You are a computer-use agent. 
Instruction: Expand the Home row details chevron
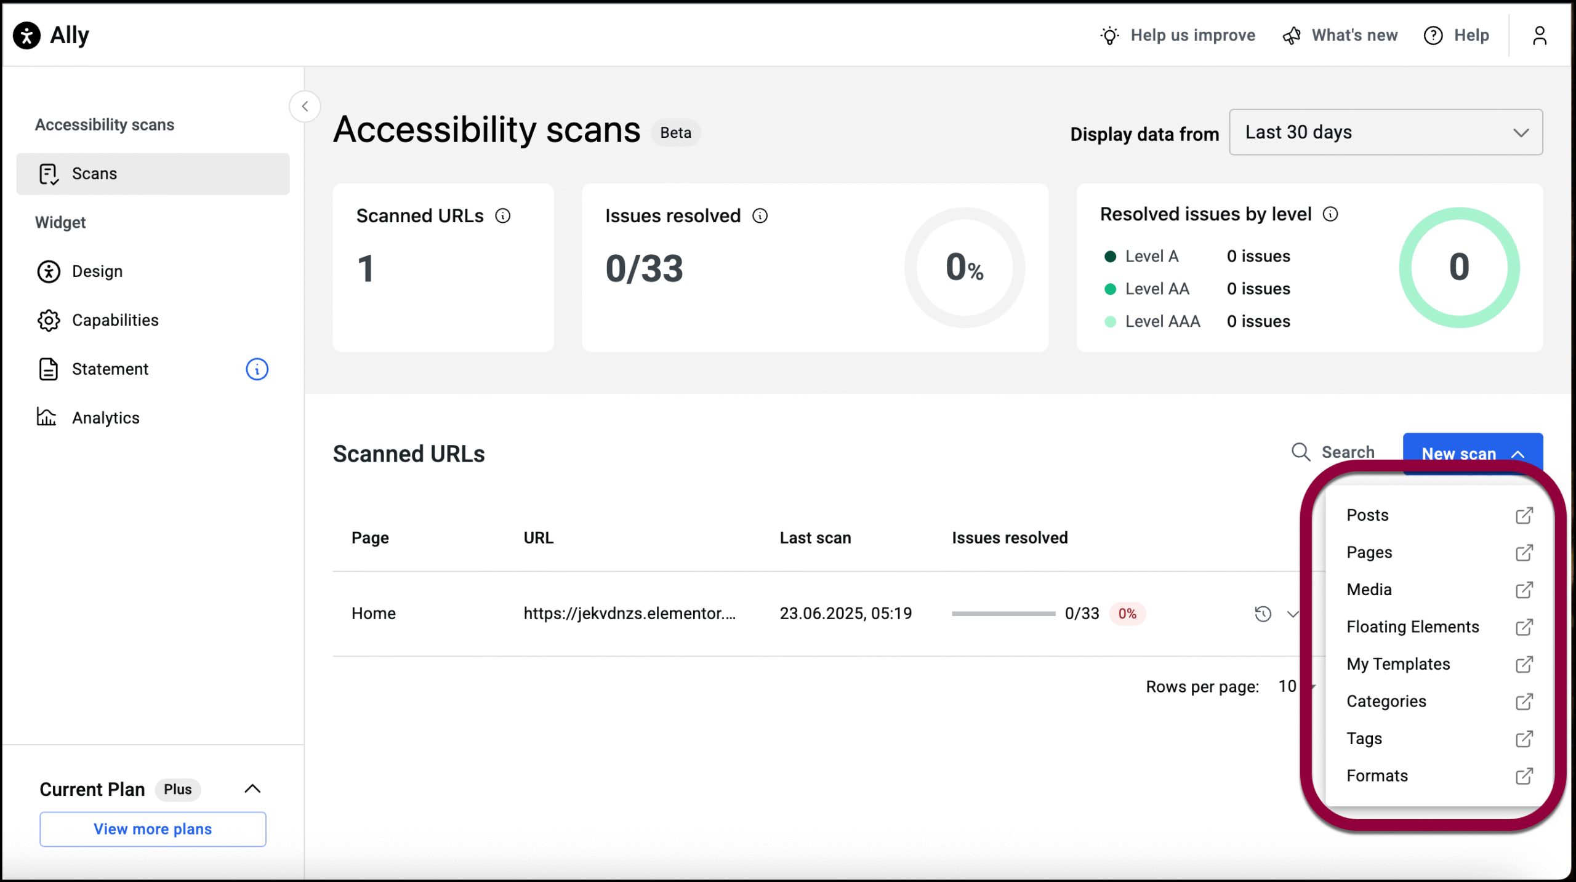1292,614
